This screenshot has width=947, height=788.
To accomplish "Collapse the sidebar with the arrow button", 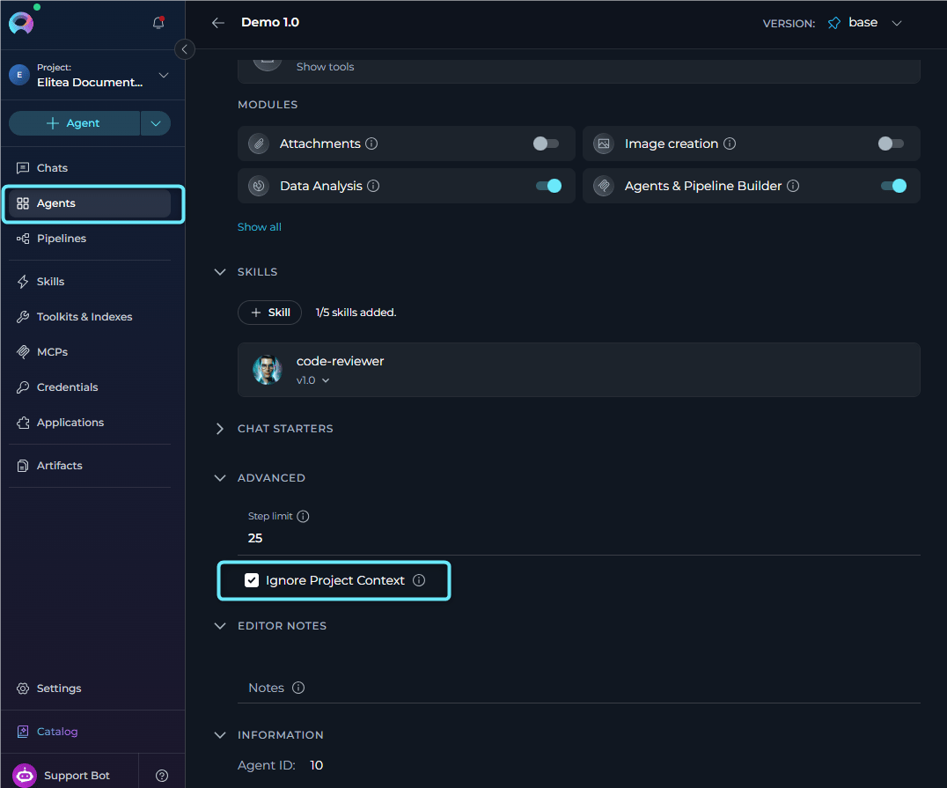I will click(x=184, y=49).
